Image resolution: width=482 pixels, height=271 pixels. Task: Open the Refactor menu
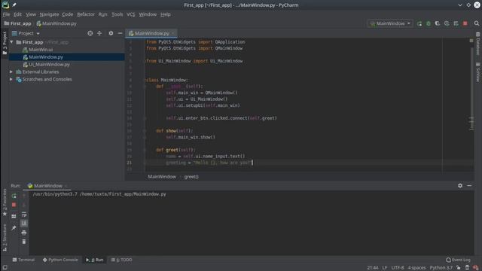pos(86,14)
